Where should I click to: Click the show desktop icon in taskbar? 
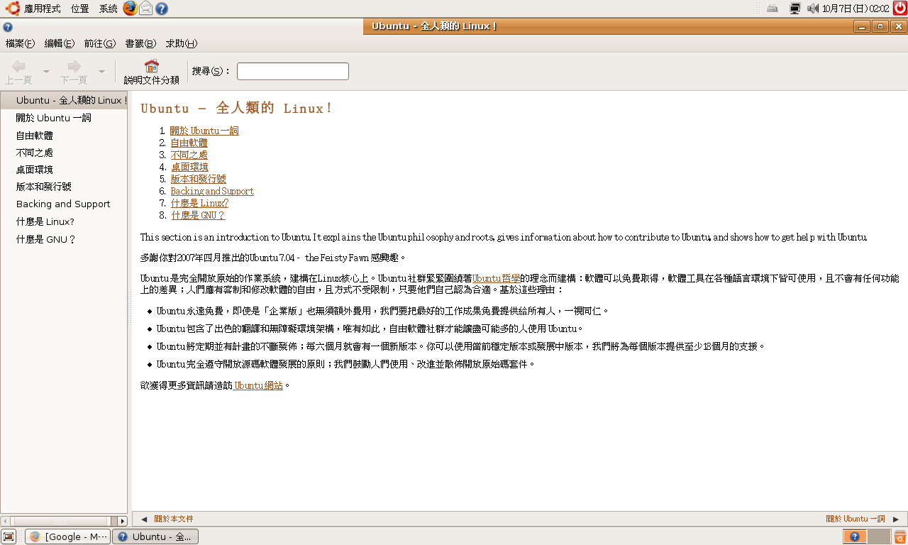coord(9,536)
